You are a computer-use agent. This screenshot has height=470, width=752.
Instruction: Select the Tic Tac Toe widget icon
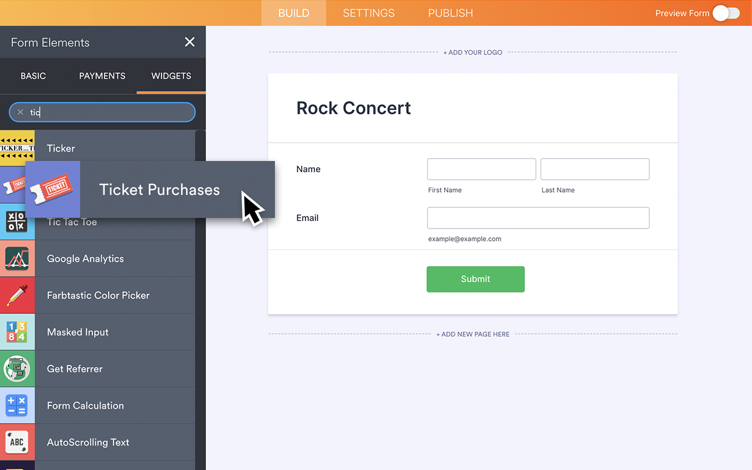coord(17,221)
